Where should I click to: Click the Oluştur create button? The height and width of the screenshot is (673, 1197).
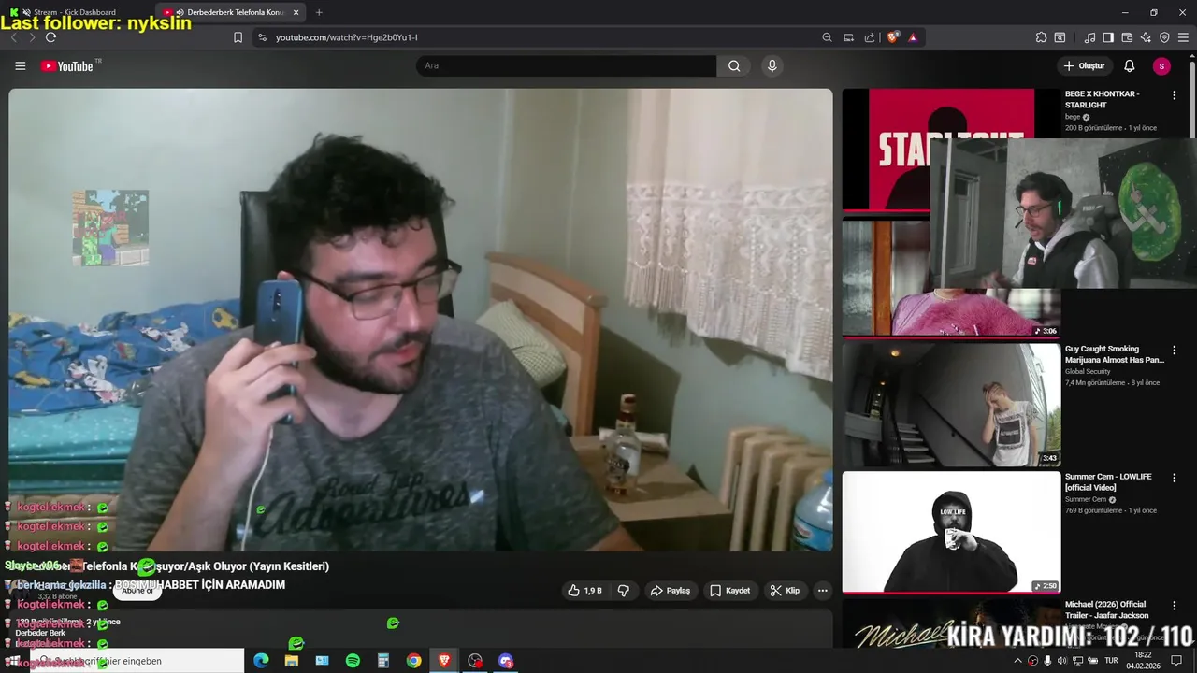[x=1084, y=66]
